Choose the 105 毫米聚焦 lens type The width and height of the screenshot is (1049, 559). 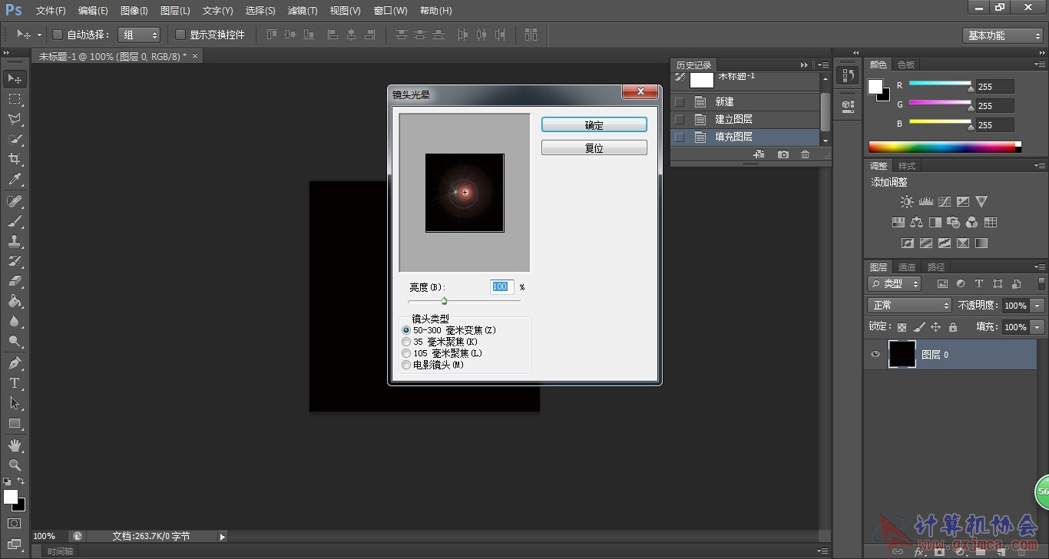pos(406,353)
